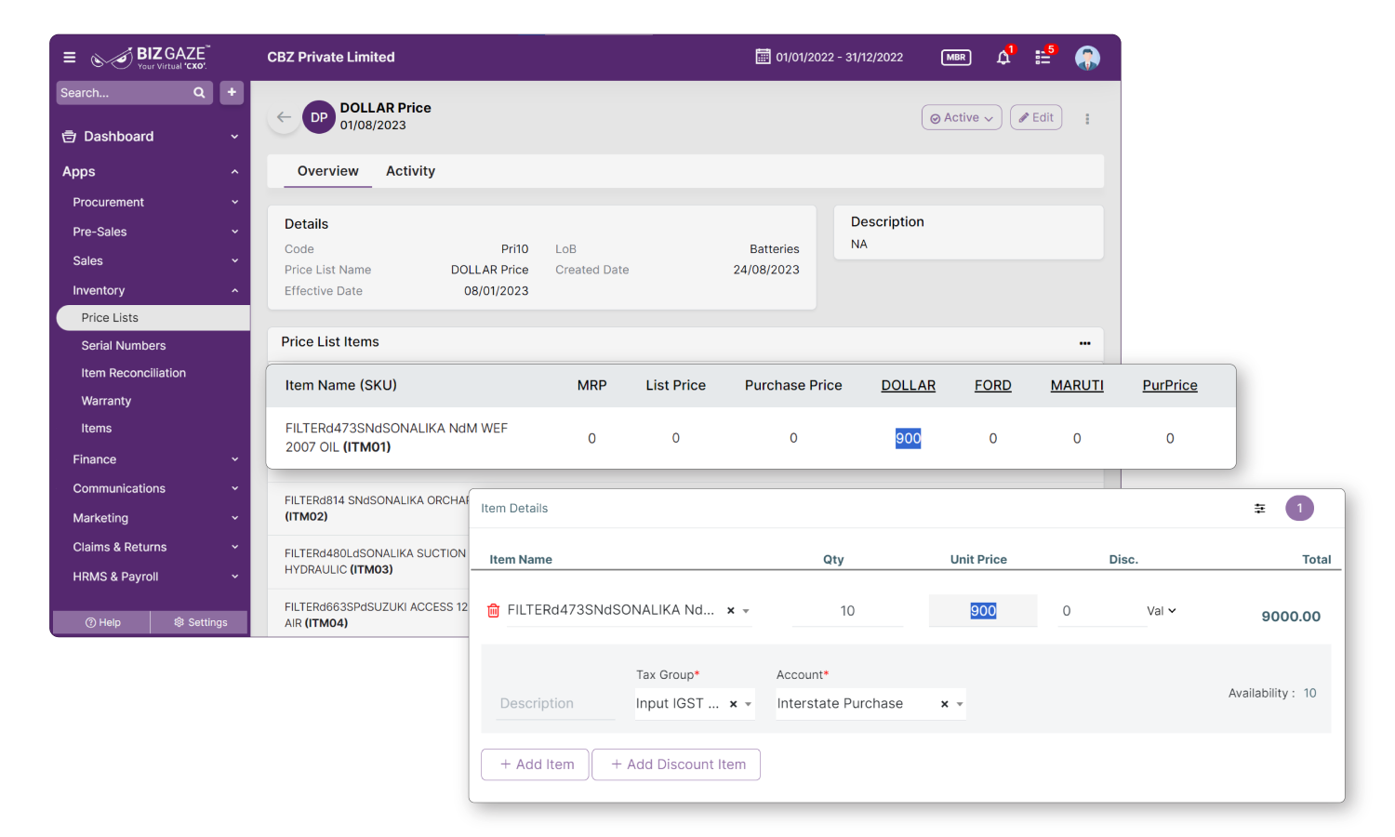Open the Active status dropdown
This screenshot has width=1395, height=837.
[x=962, y=118]
